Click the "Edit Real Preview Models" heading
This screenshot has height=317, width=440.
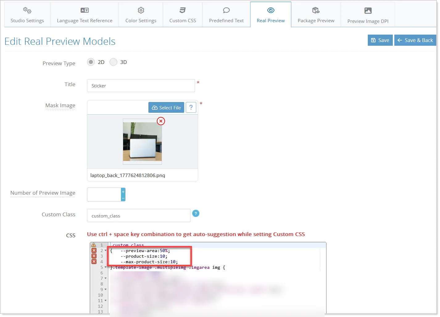tap(60, 41)
